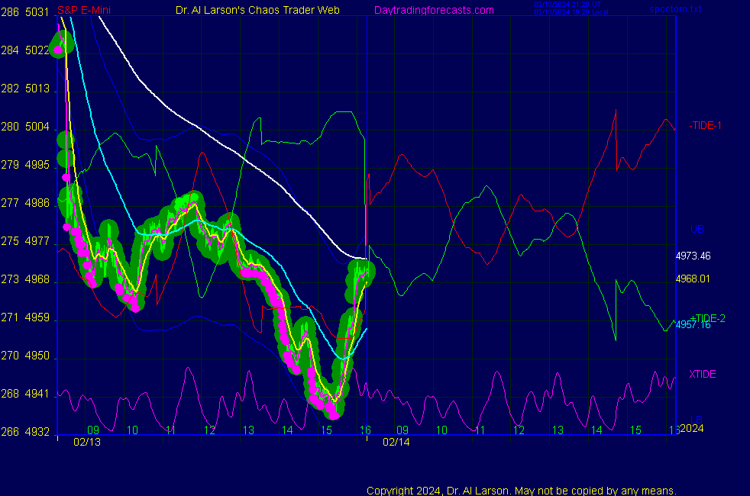Click the XTIDE magenta legend label

(702, 374)
